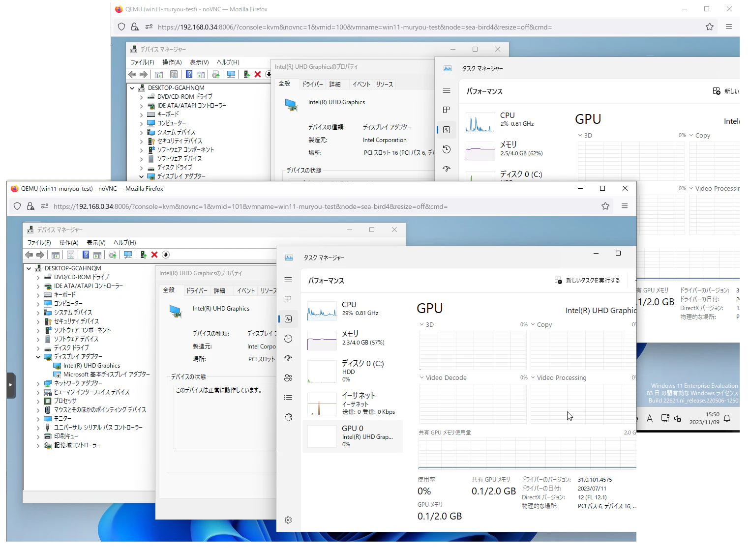This screenshot has height=548, width=750.
Task: Click disable device down-arrow icon, front Device Manager
Action: (166, 255)
